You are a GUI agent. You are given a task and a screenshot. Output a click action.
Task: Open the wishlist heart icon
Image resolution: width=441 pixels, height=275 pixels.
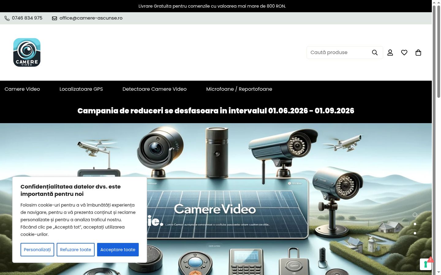[404, 53]
